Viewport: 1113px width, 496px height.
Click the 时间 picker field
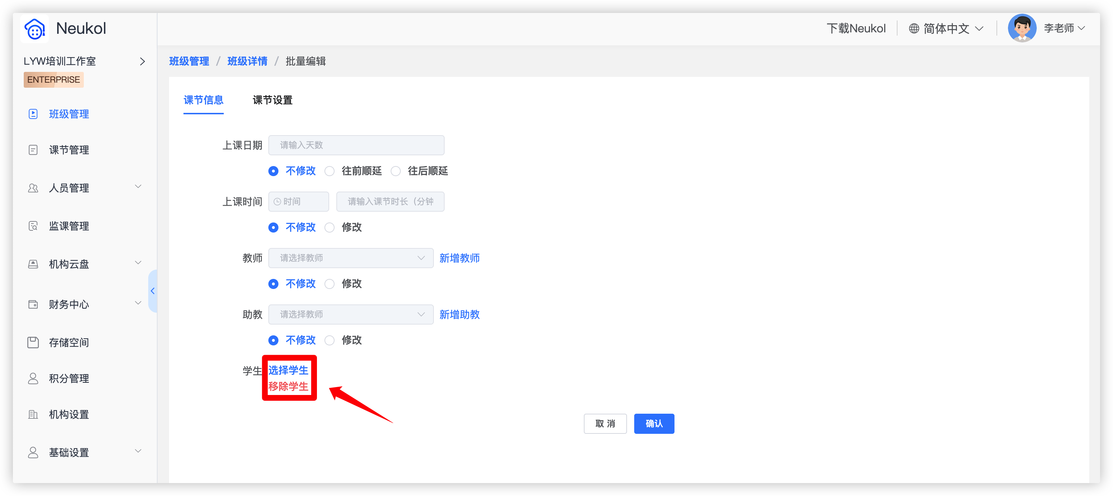[x=299, y=202]
